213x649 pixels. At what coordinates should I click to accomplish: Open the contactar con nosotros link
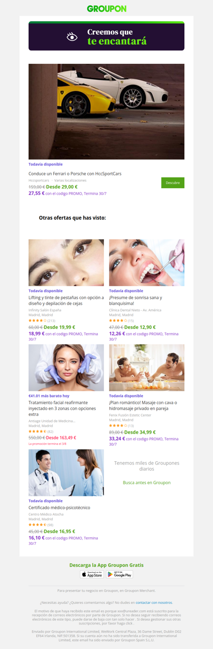pos(154,602)
